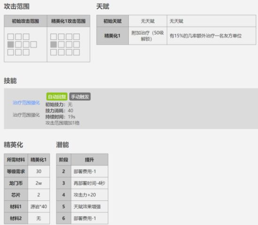Click the grey 手动触发 tag
258x225 pixels.
[x=80, y=96]
